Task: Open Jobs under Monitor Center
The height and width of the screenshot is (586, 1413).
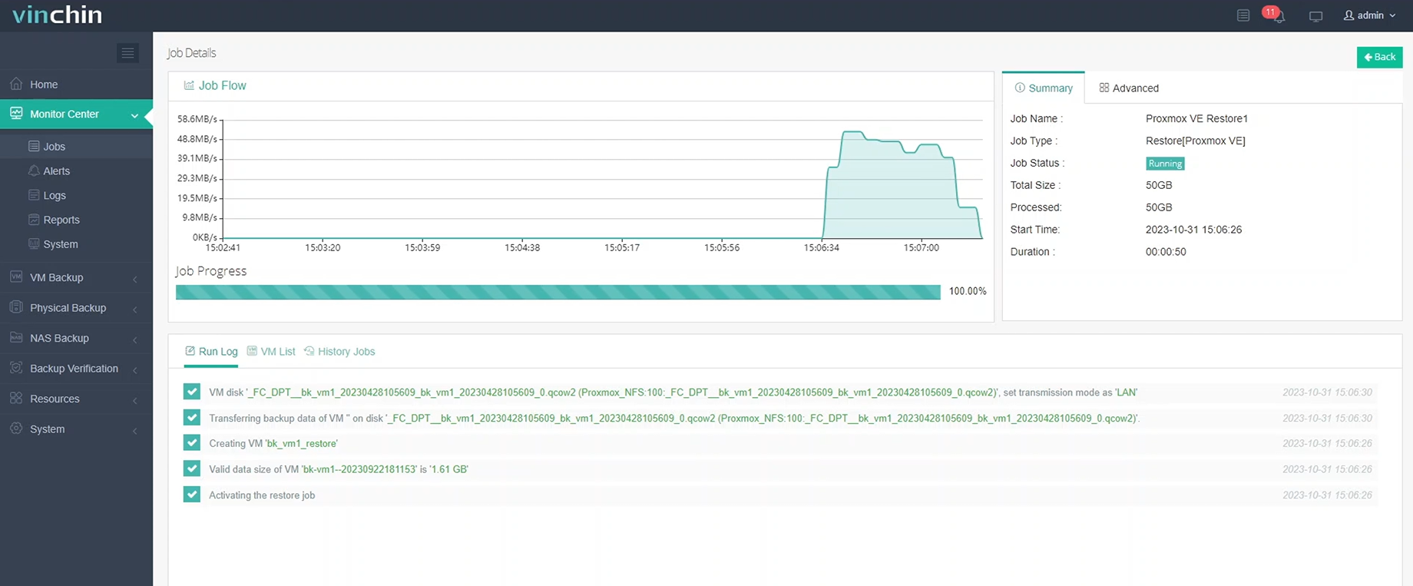Action: [x=54, y=146]
